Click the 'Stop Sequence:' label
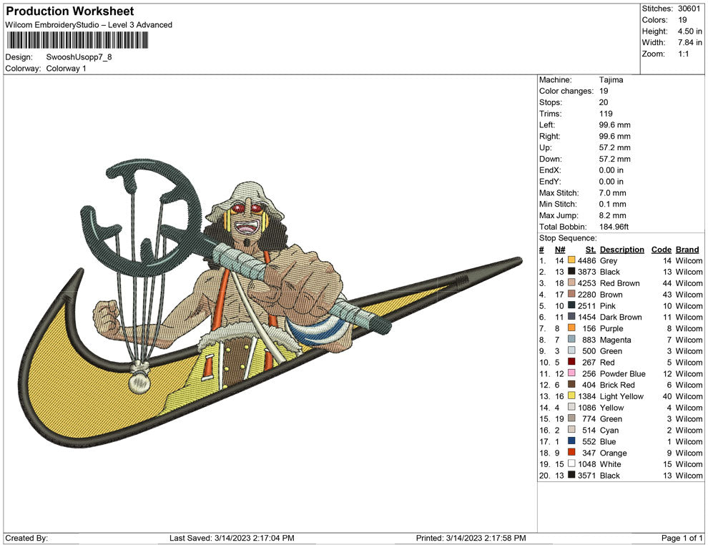 point(568,238)
